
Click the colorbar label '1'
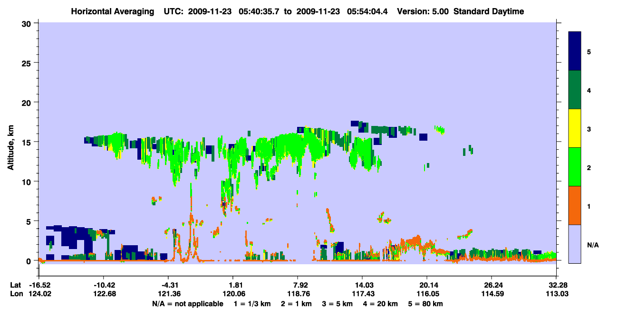[589, 206]
